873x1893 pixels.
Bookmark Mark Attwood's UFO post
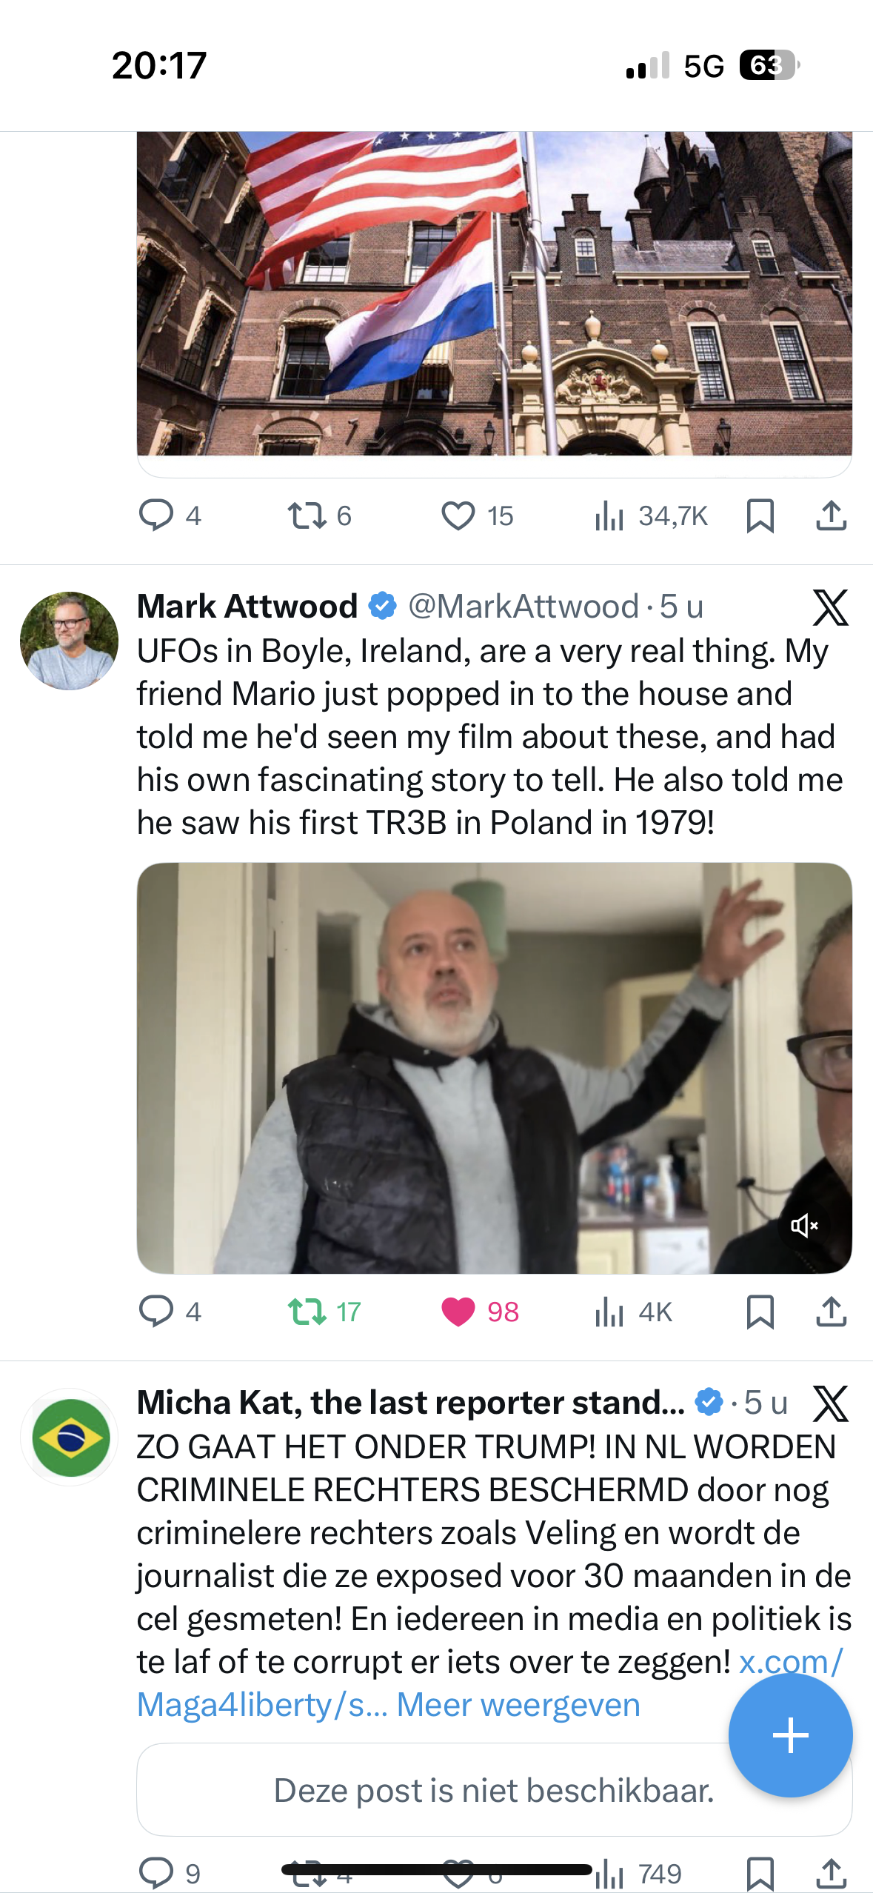[x=760, y=1311]
